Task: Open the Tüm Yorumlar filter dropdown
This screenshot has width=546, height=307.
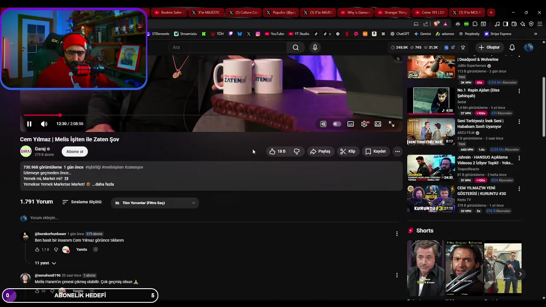Action: tap(155, 203)
